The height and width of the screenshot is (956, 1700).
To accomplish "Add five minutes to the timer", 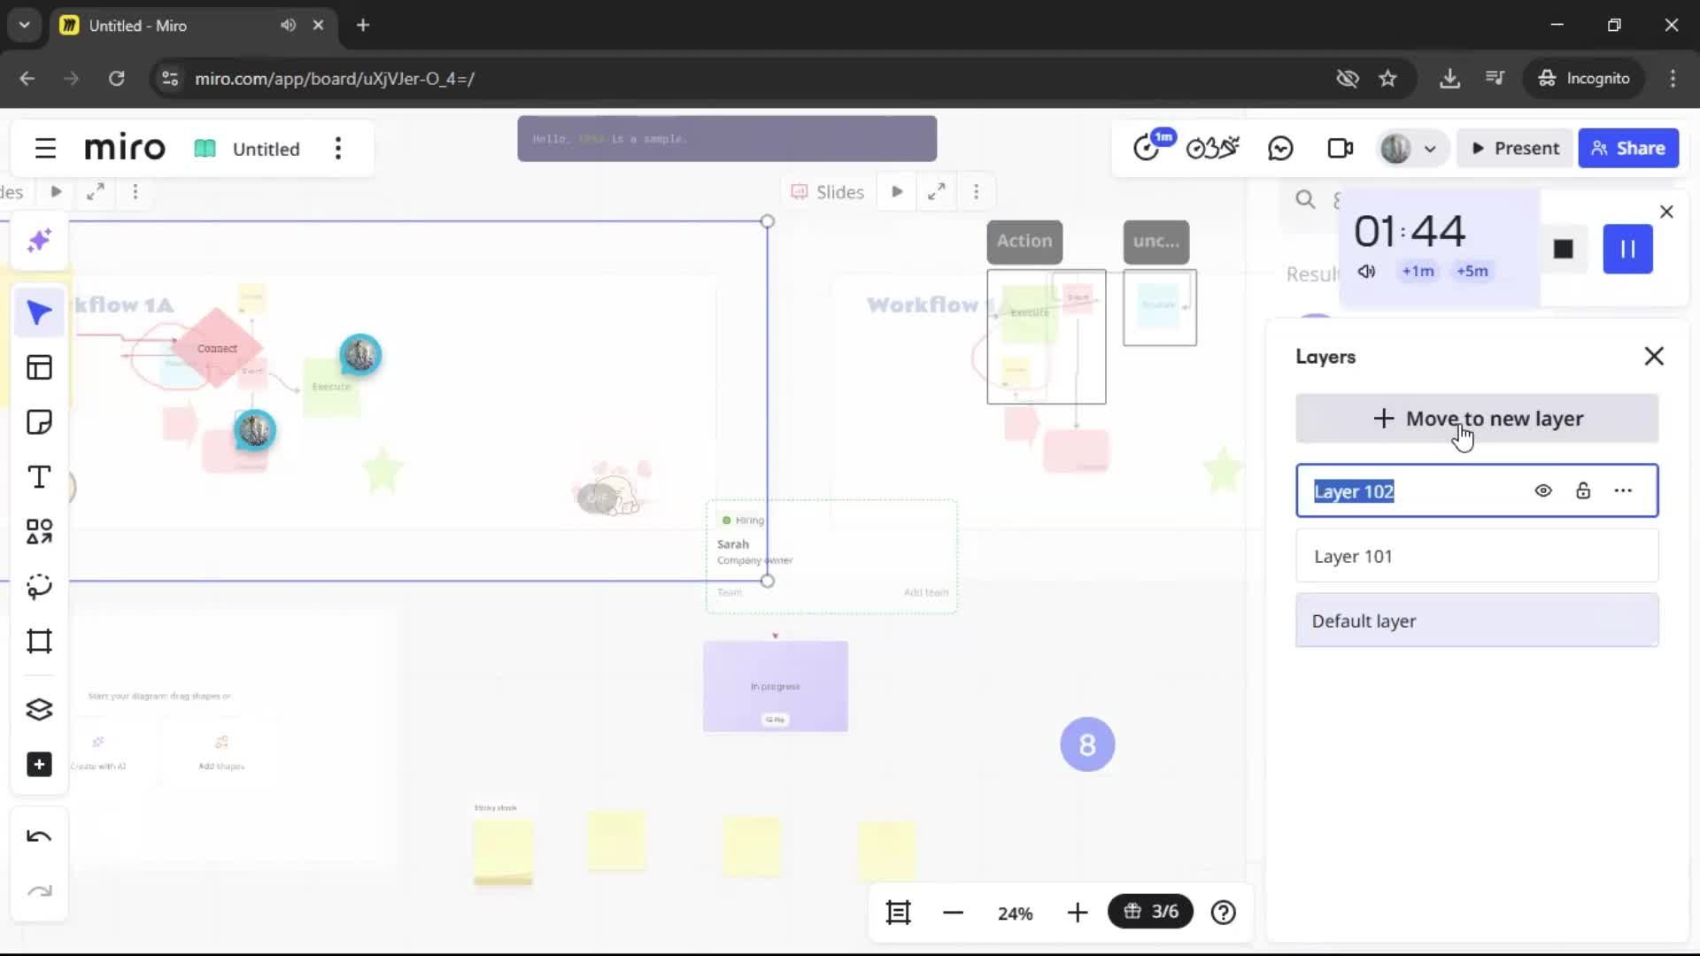I will pyautogui.click(x=1472, y=271).
